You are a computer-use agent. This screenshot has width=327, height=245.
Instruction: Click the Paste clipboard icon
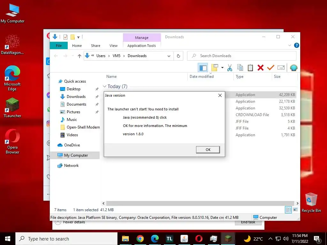click(250, 68)
